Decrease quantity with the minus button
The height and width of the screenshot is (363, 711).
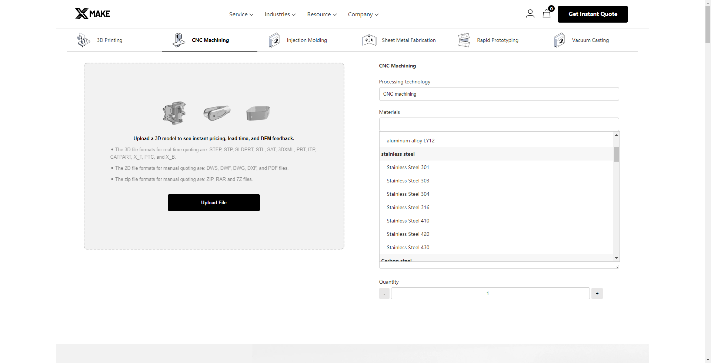tap(384, 294)
